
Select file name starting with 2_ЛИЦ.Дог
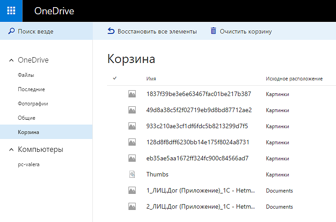(200, 206)
